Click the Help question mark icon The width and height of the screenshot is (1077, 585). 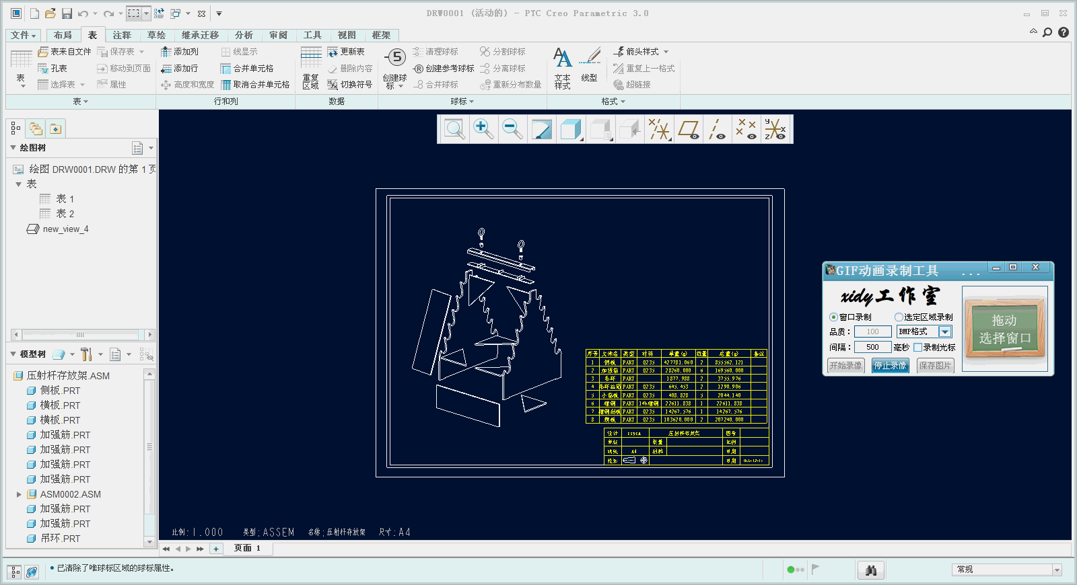tap(1064, 32)
